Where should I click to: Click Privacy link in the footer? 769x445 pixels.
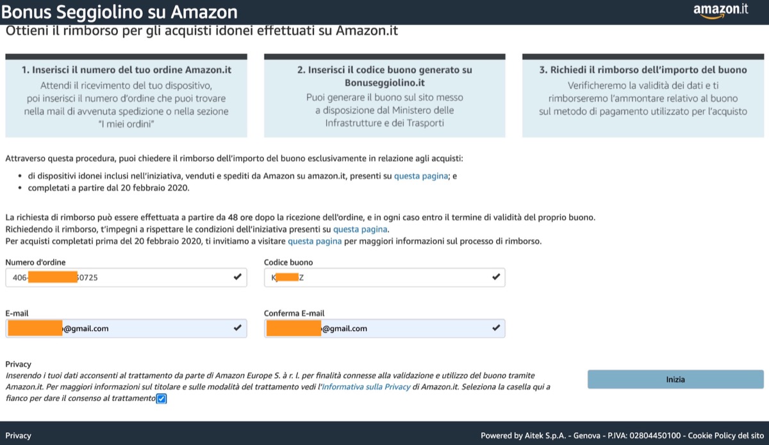point(19,435)
